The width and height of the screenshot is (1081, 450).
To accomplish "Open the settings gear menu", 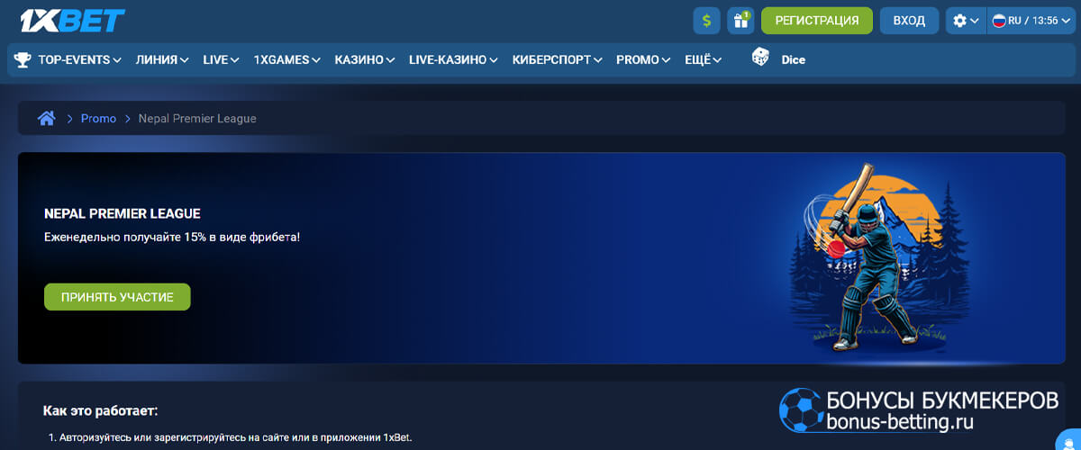I will [966, 21].
